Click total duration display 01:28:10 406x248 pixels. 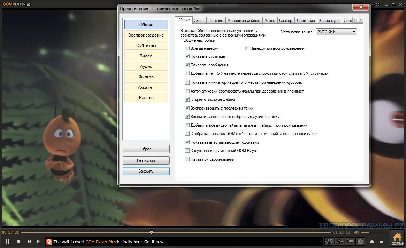[341, 232]
